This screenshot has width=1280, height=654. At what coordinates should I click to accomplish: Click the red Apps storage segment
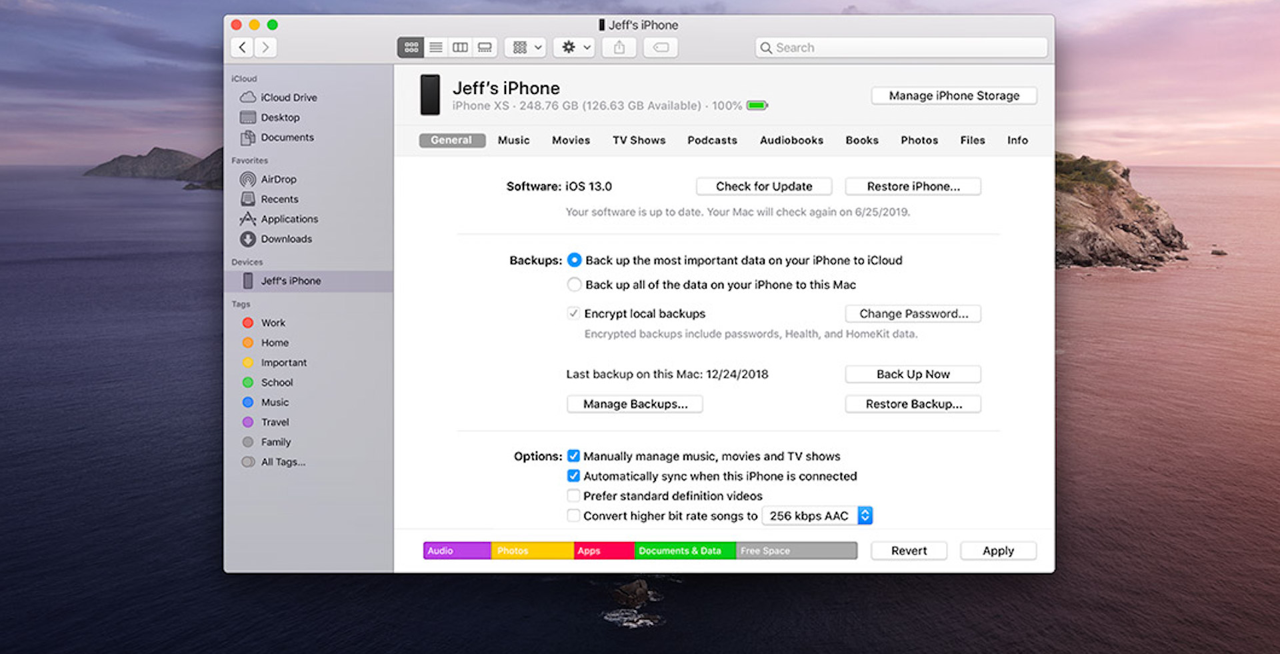(x=604, y=551)
